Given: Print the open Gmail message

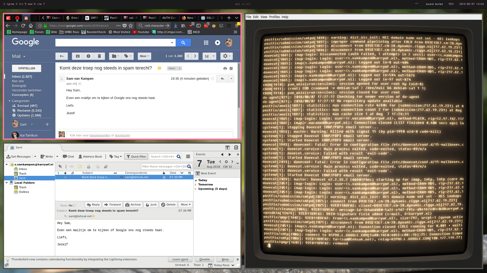Looking at the screenshot, I should coord(225,69).
